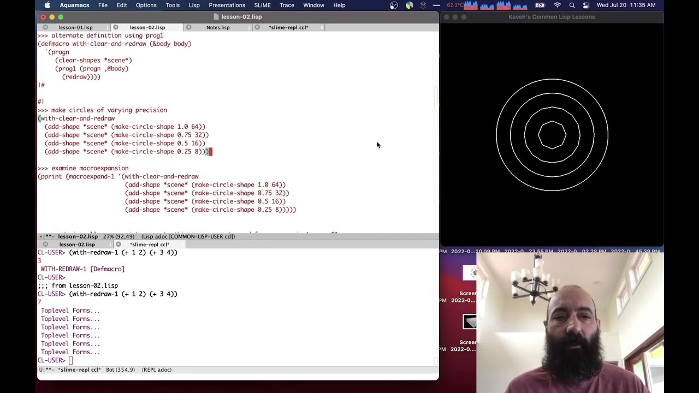Select the lesson-02.lisp tab in top pane

(147, 27)
